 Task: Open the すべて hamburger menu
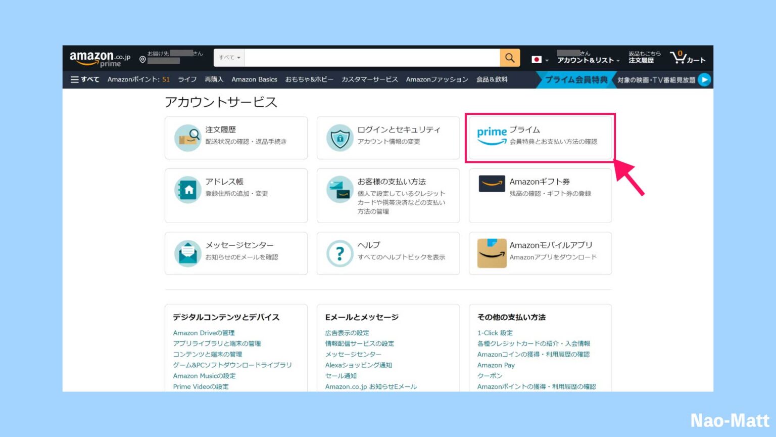[x=85, y=79]
